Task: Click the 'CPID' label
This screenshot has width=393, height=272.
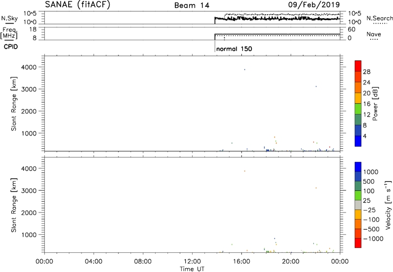Action: [x=11, y=47]
